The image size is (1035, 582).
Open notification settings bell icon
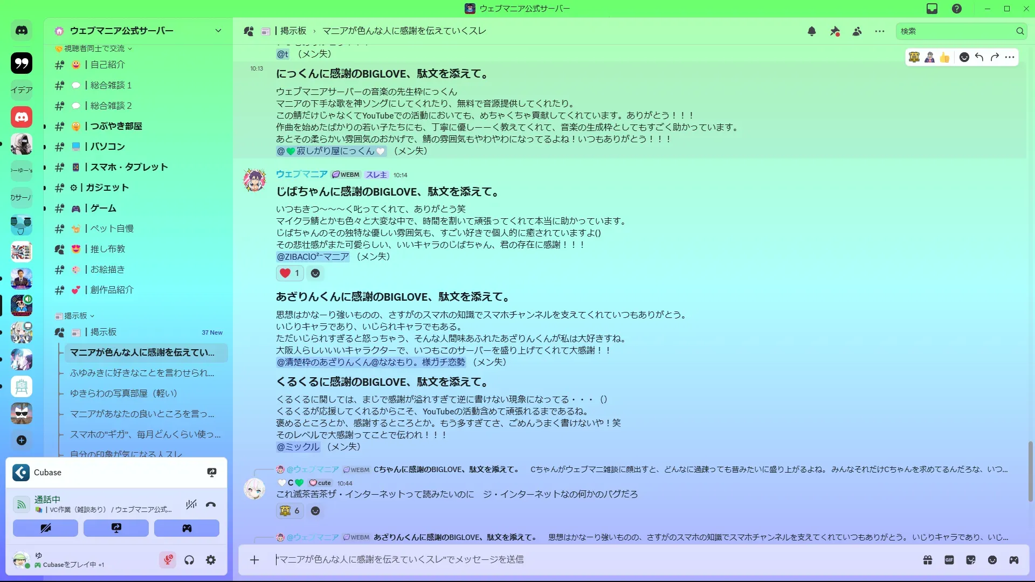(812, 31)
